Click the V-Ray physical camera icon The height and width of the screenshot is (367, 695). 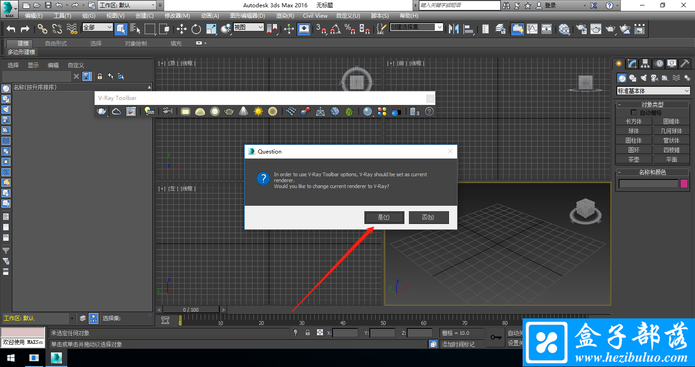(x=167, y=111)
